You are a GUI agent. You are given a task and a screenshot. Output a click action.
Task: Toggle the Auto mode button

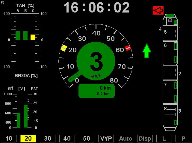click(x=126, y=139)
